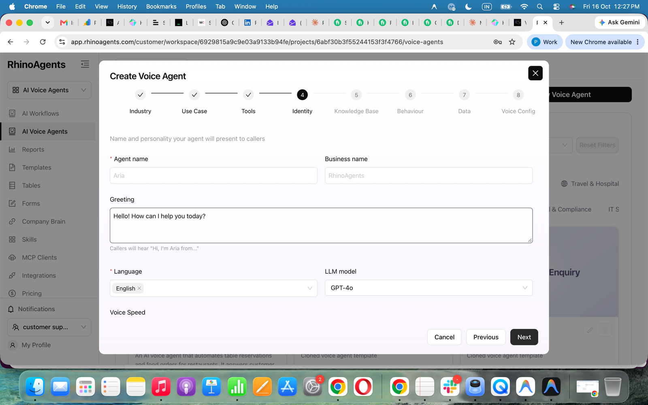Click the AI Workflows sidebar icon
The width and height of the screenshot is (648, 405).
(12, 113)
